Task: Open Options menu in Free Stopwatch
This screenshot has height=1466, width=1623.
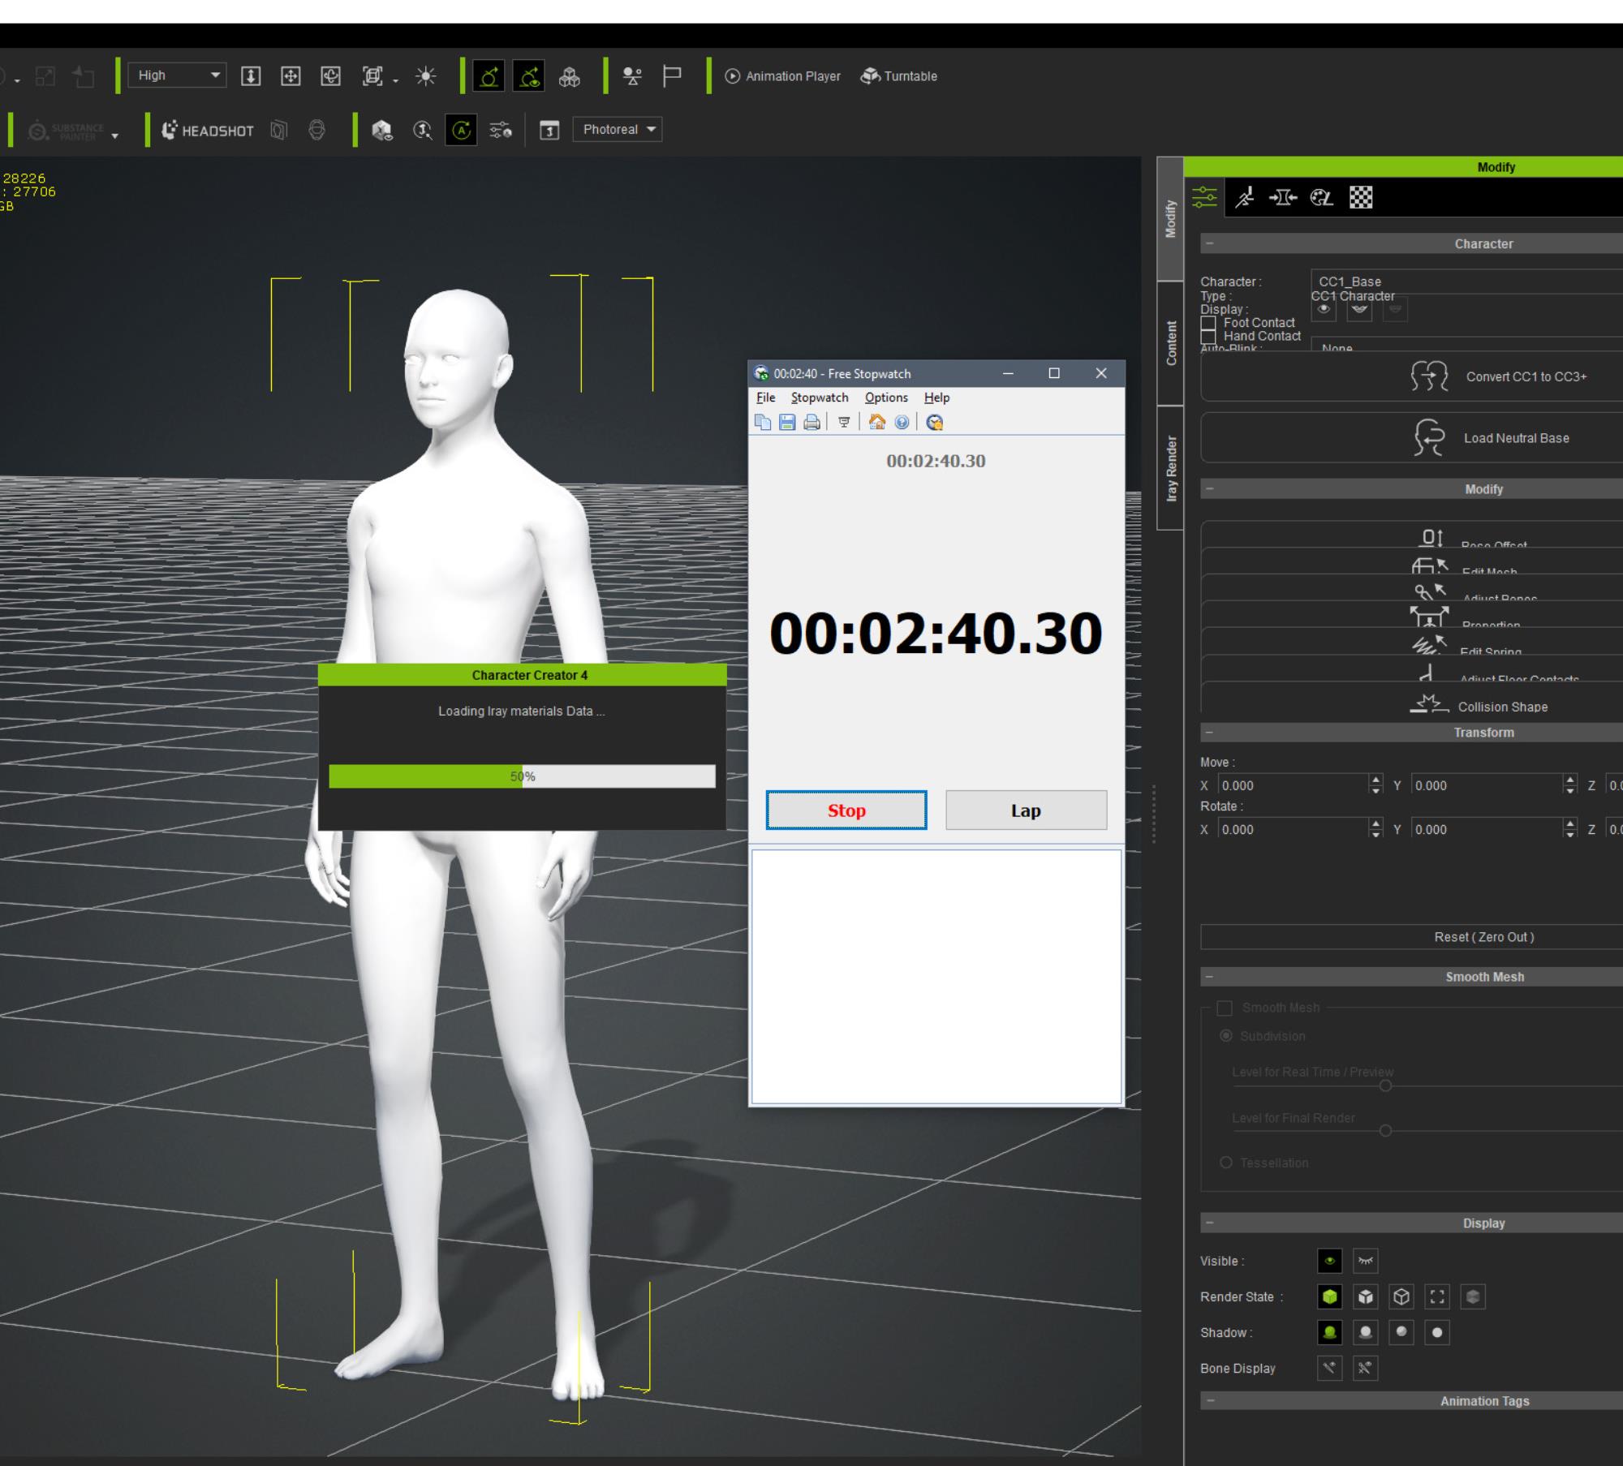Action: (886, 398)
